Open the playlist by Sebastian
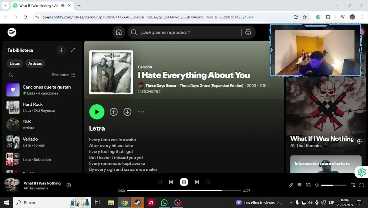The width and height of the screenshot is (368, 208). pos(42,159)
